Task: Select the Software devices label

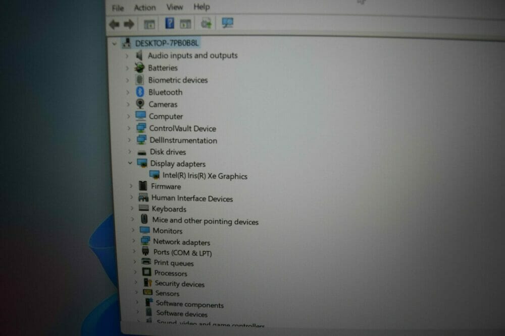Action: pyautogui.click(x=182, y=314)
